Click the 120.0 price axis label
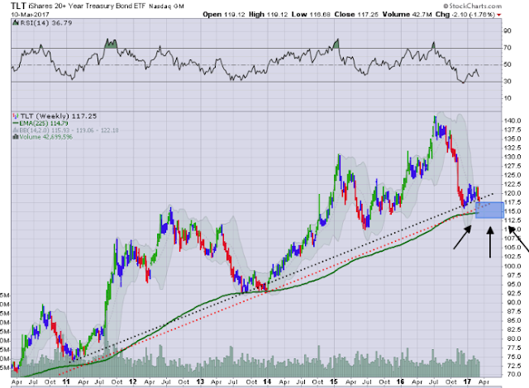The height and width of the screenshot is (388, 529). pos(512,193)
